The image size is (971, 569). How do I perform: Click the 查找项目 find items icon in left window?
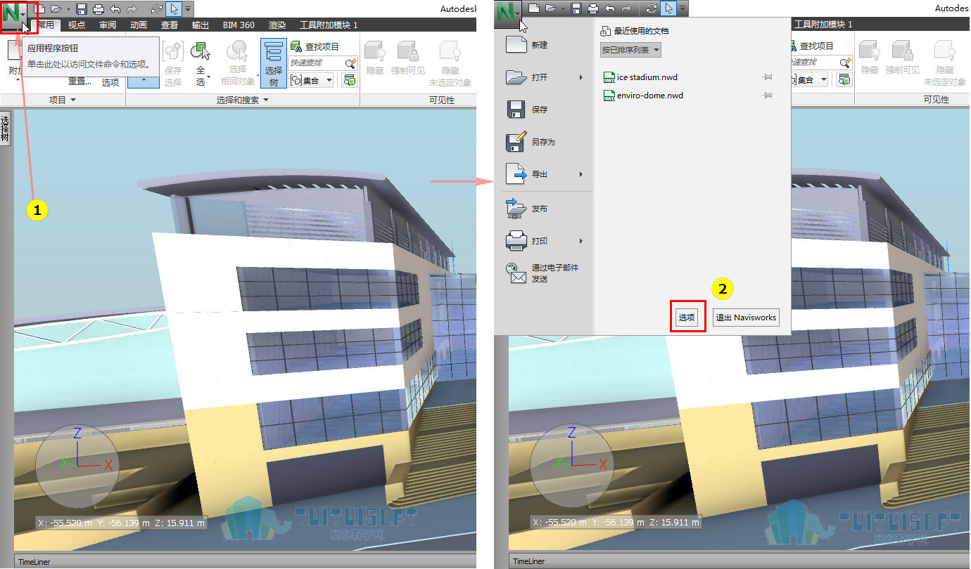pyautogui.click(x=297, y=46)
